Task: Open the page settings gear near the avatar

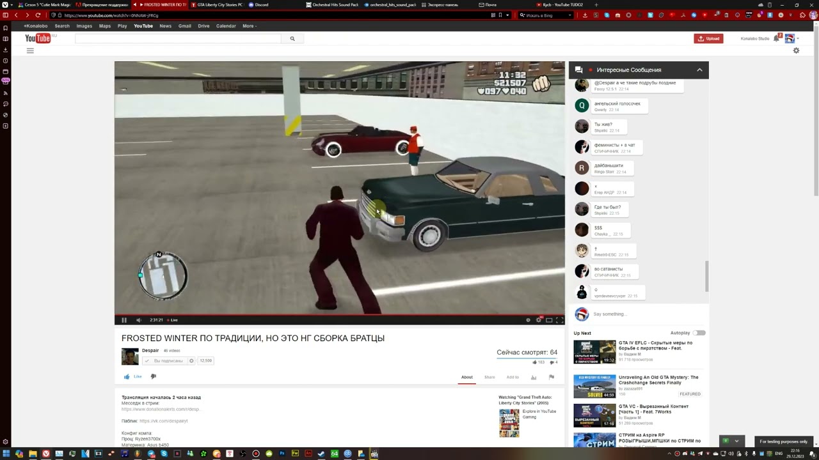Action: (x=796, y=50)
